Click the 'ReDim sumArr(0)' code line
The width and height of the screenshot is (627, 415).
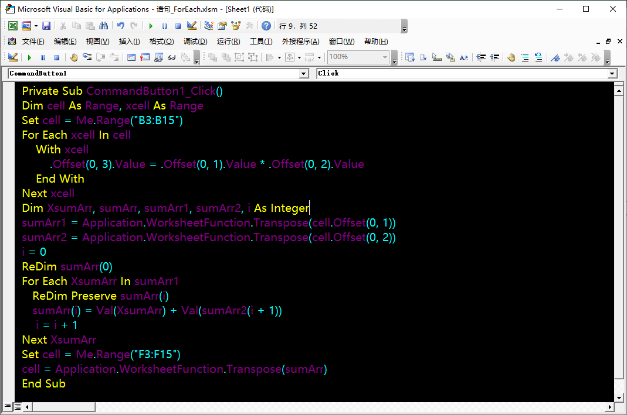(x=67, y=266)
